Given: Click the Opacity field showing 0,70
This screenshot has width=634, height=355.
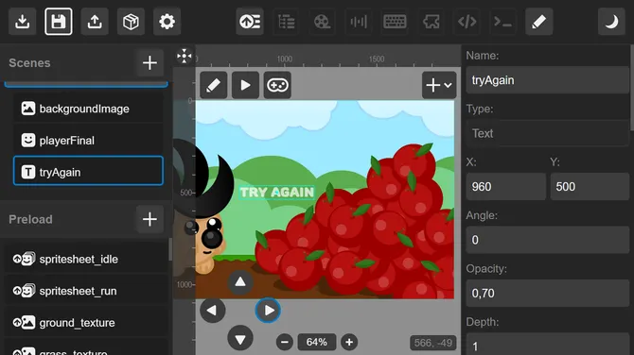Looking at the screenshot, I should [x=548, y=294].
